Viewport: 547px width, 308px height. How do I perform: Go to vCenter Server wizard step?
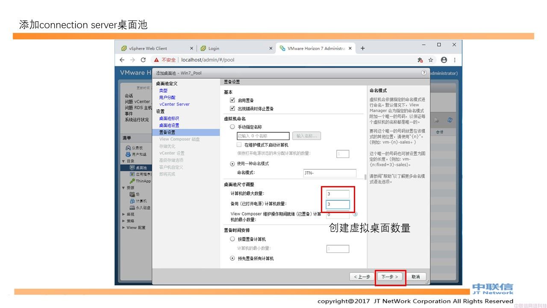click(174, 104)
